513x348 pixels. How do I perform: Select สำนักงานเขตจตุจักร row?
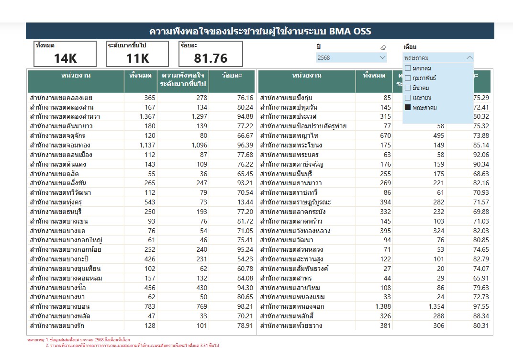[x=141, y=135]
